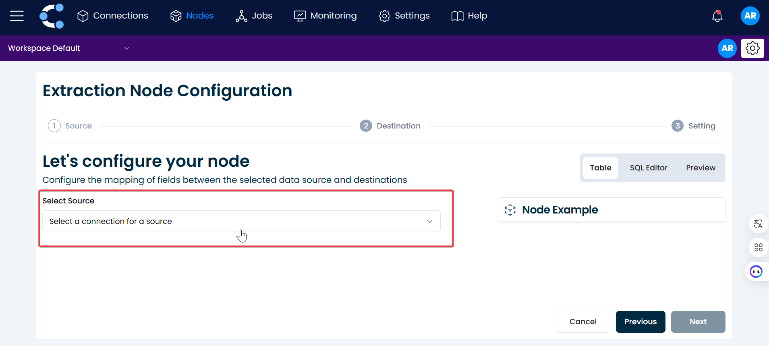This screenshot has height=346, width=769.
Task: Select the Table view tab
Action: point(600,168)
